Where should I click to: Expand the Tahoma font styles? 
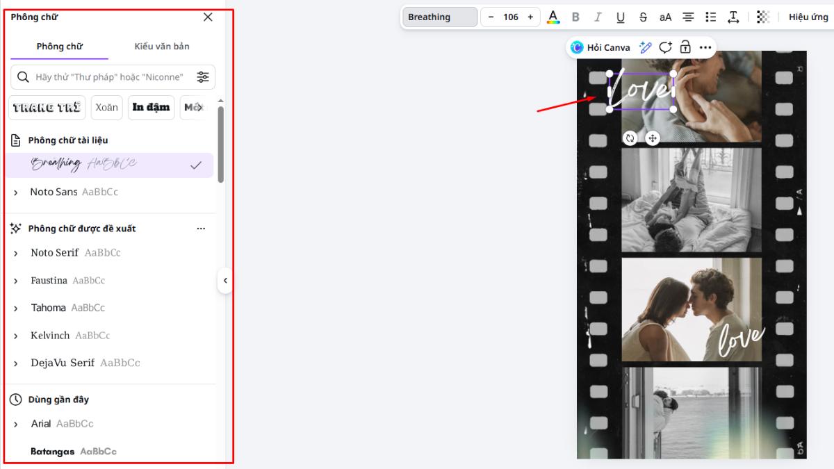click(x=16, y=308)
